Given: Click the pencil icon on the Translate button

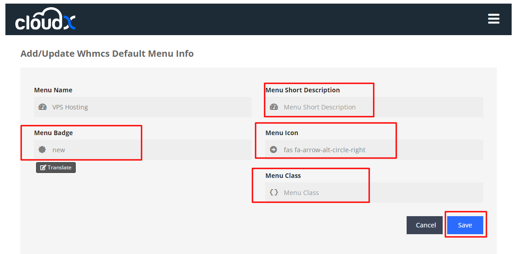Looking at the screenshot, I should coord(43,168).
